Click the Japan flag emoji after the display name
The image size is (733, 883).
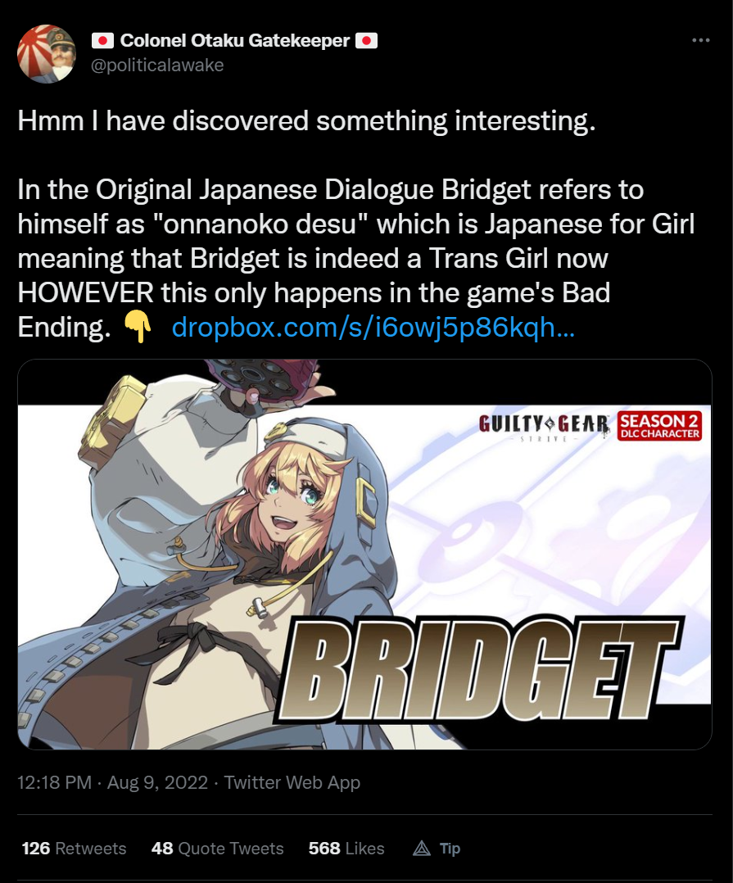point(367,41)
